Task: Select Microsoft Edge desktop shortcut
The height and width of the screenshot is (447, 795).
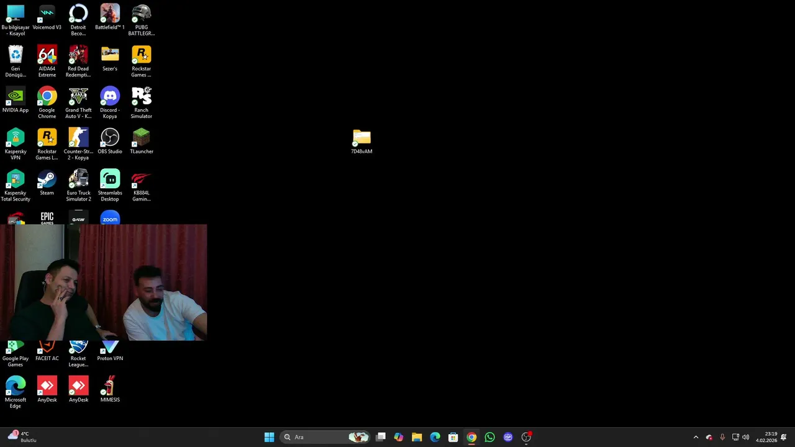Action: (16, 392)
